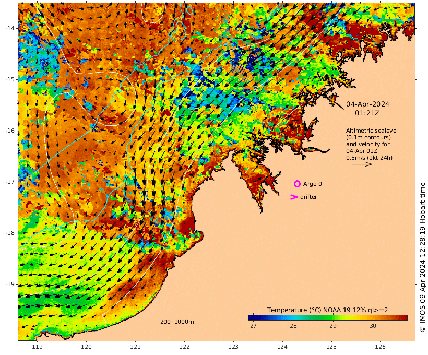
Task: Click the cyan 200m depth legend line
Action: click(169, 326)
